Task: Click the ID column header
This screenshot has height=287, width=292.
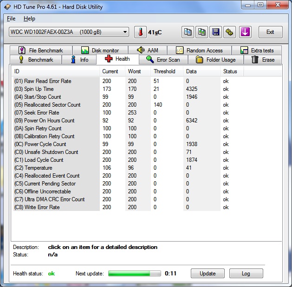Action: (x=56, y=71)
